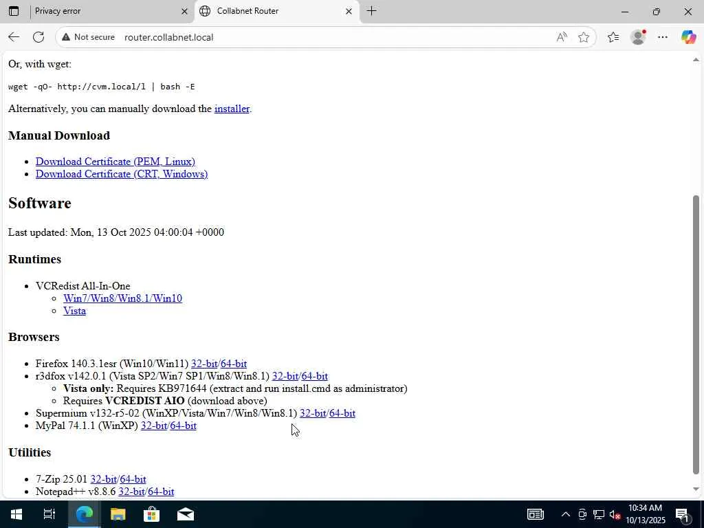Image resolution: width=704 pixels, height=528 pixels.
Task: Open the Windows Start menu
Action: (x=16, y=514)
